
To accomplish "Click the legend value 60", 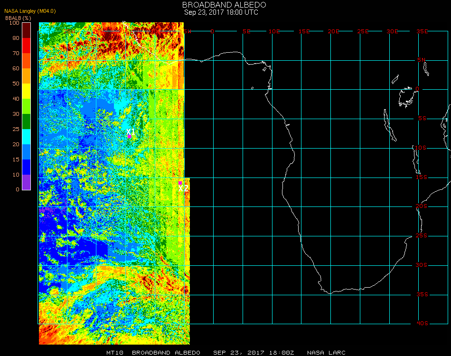I will [16, 68].
